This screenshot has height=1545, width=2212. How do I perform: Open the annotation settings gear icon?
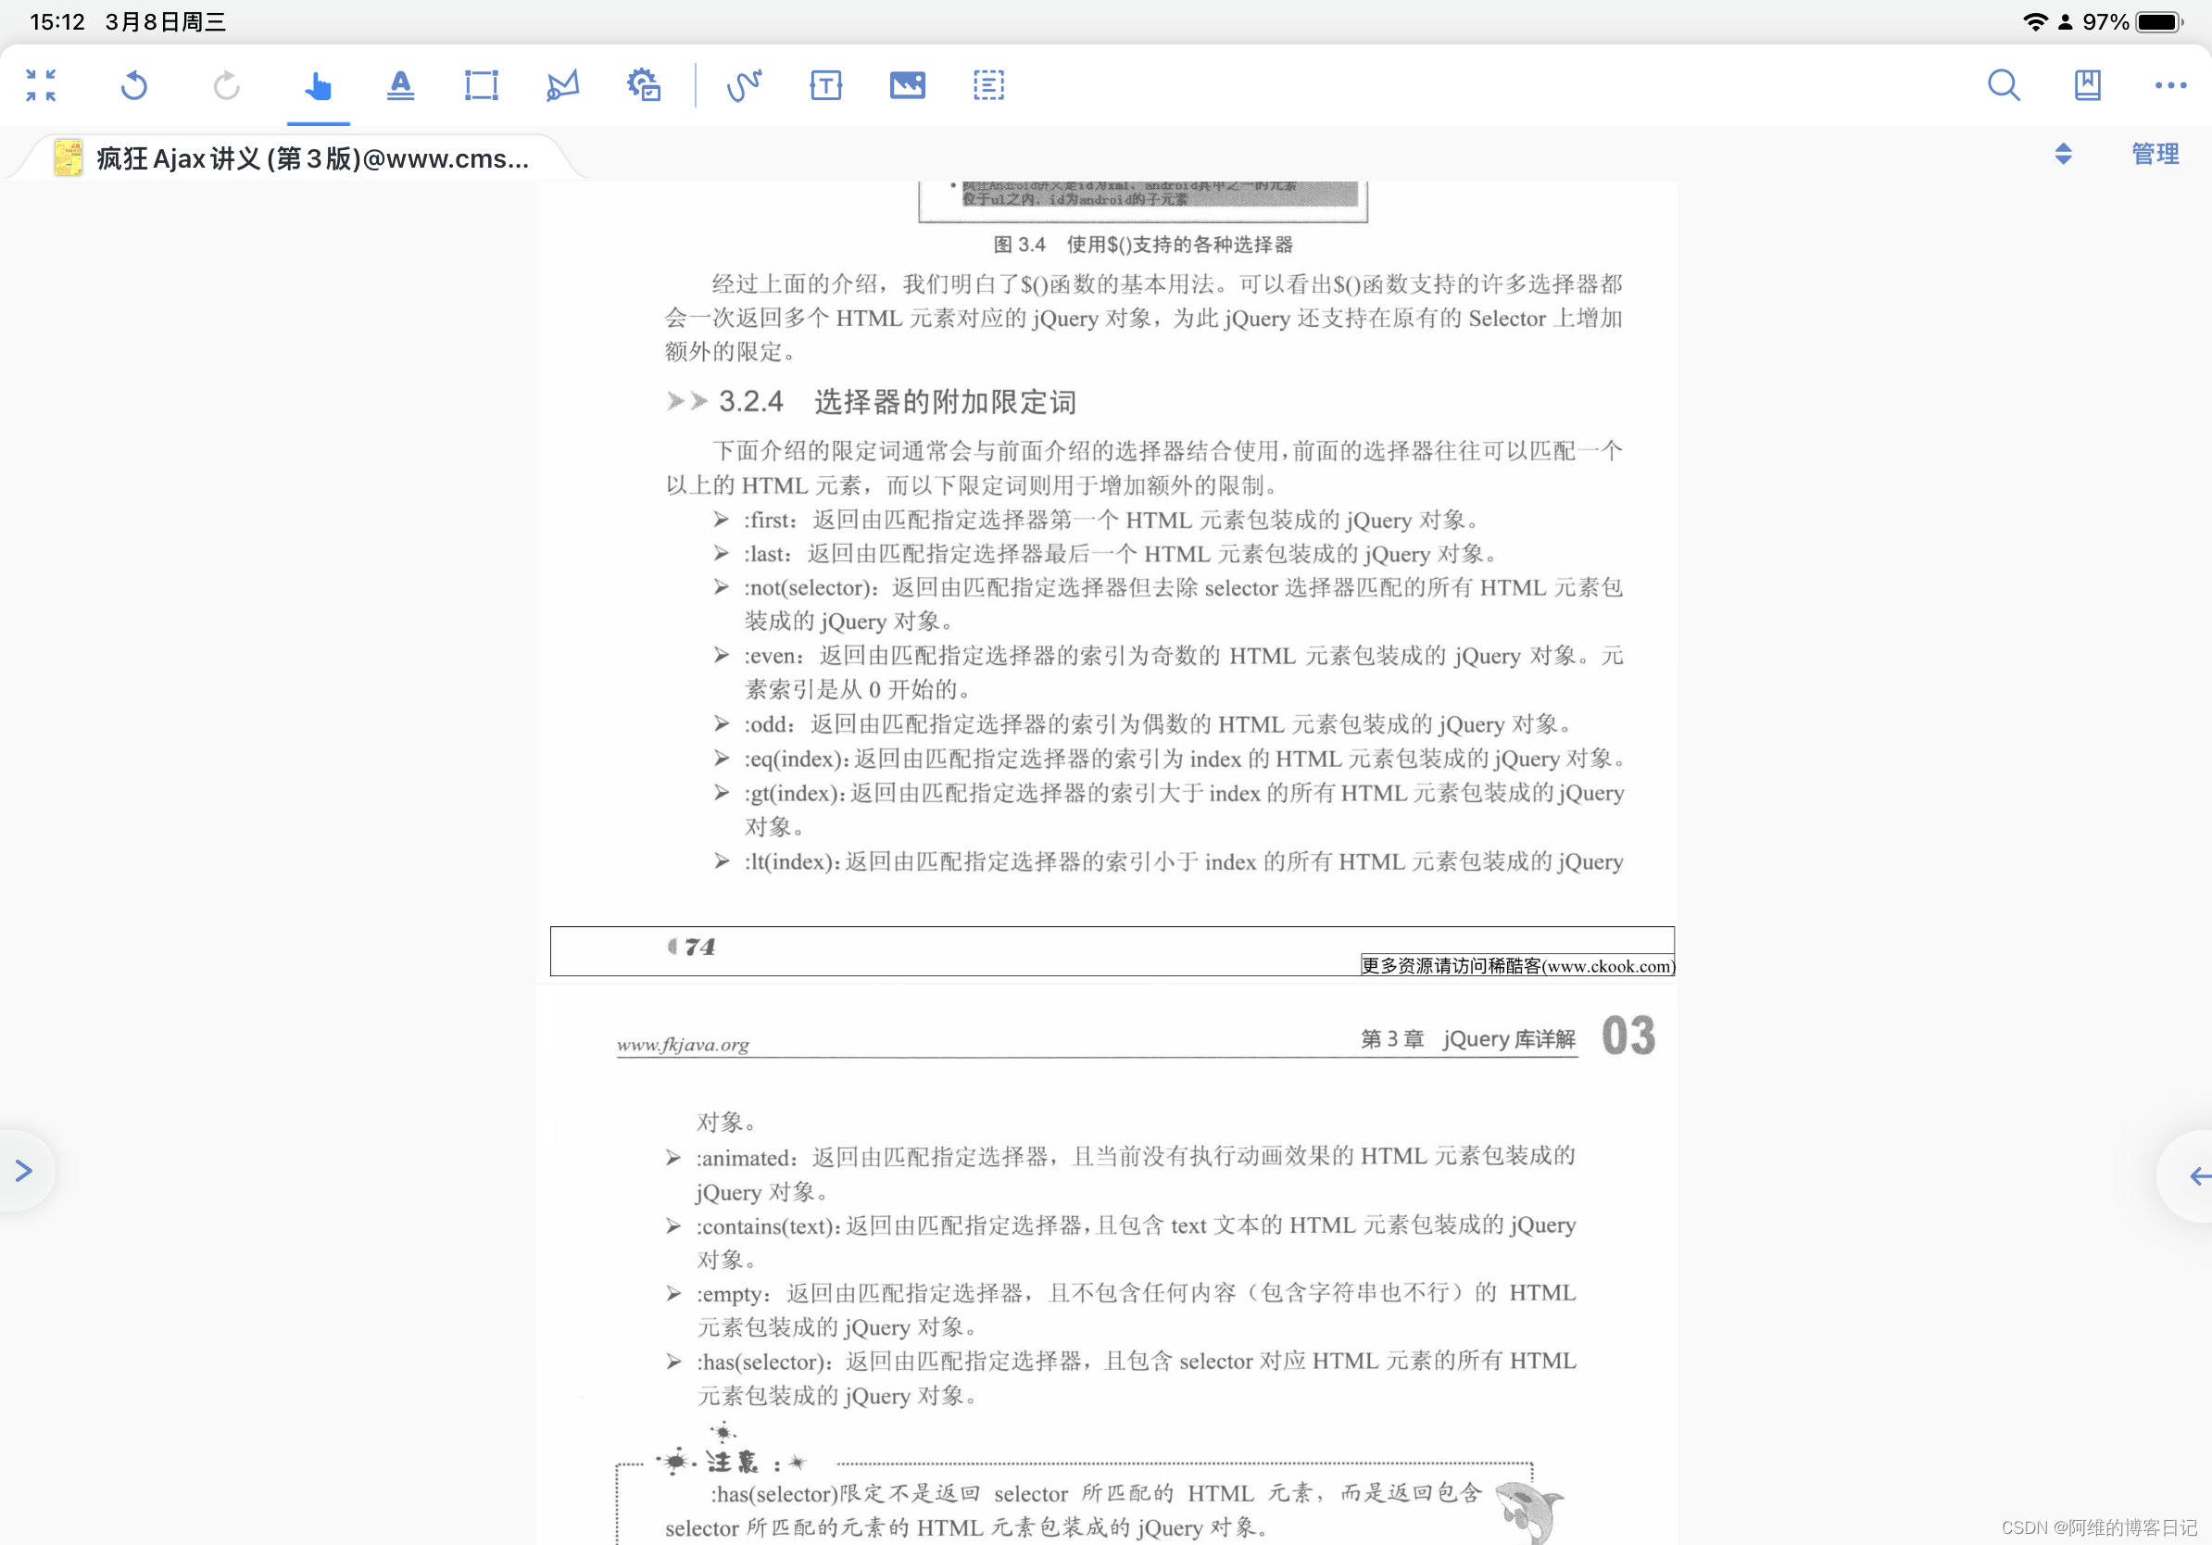pyautogui.click(x=644, y=85)
